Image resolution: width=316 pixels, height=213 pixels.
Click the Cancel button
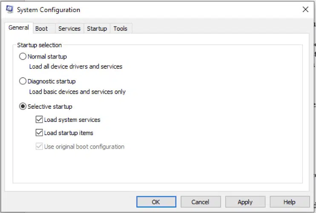point(200,202)
